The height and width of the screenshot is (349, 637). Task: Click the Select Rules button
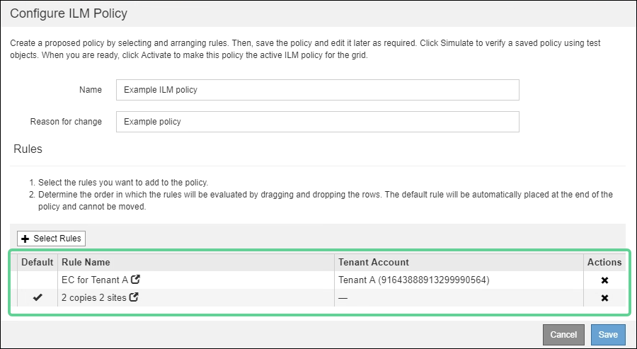point(52,239)
